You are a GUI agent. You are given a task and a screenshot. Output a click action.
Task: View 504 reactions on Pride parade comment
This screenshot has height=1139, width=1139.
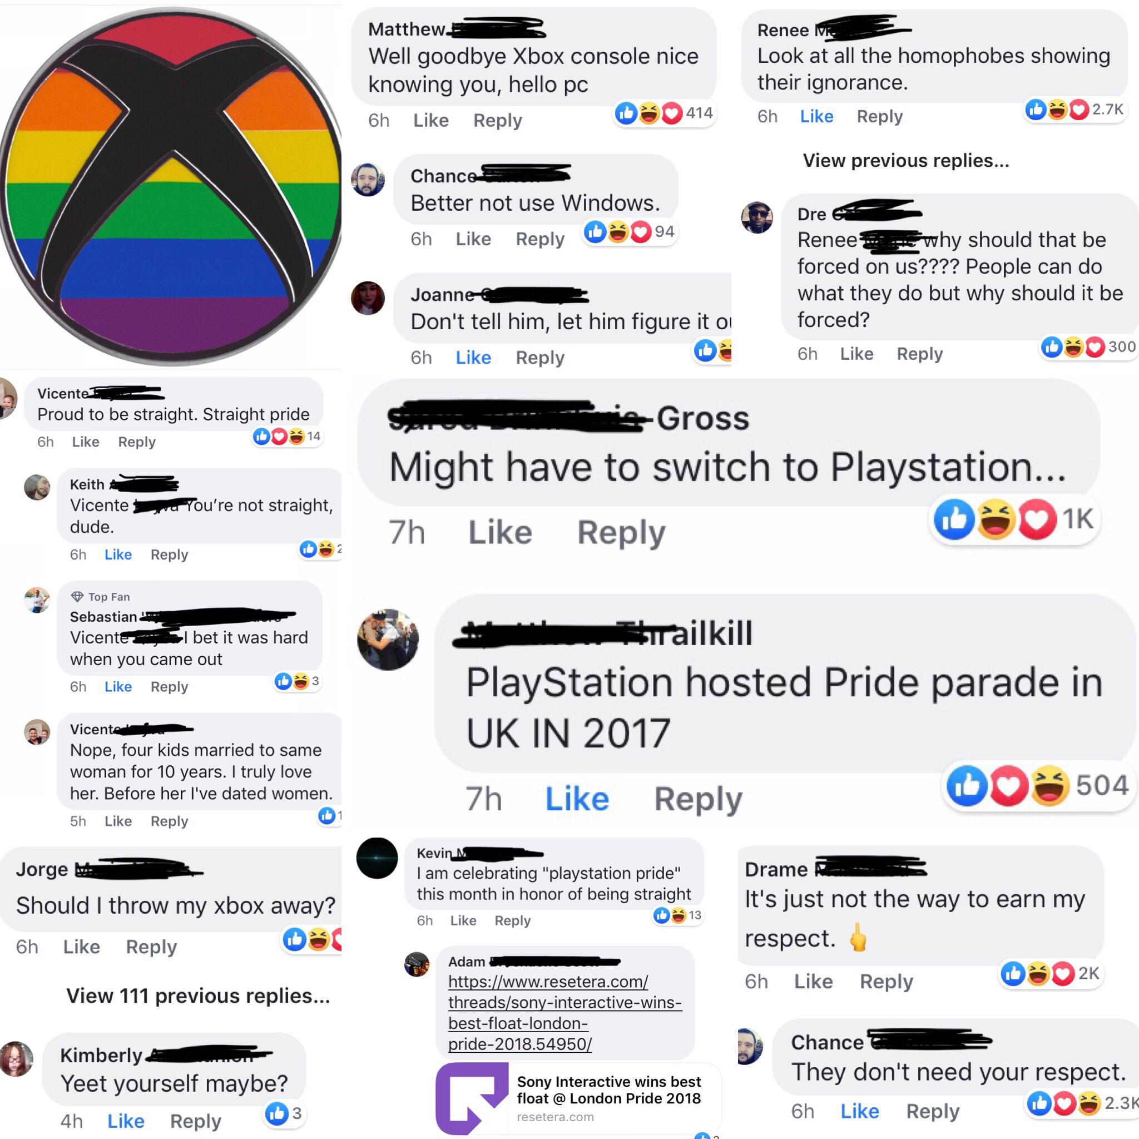tap(1038, 785)
